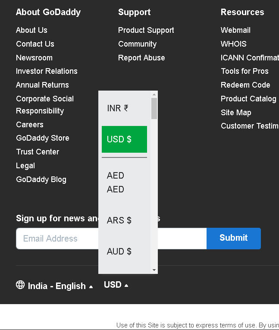Focus the Email Address input field
This screenshot has height=330, width=279.
(56, 239)
